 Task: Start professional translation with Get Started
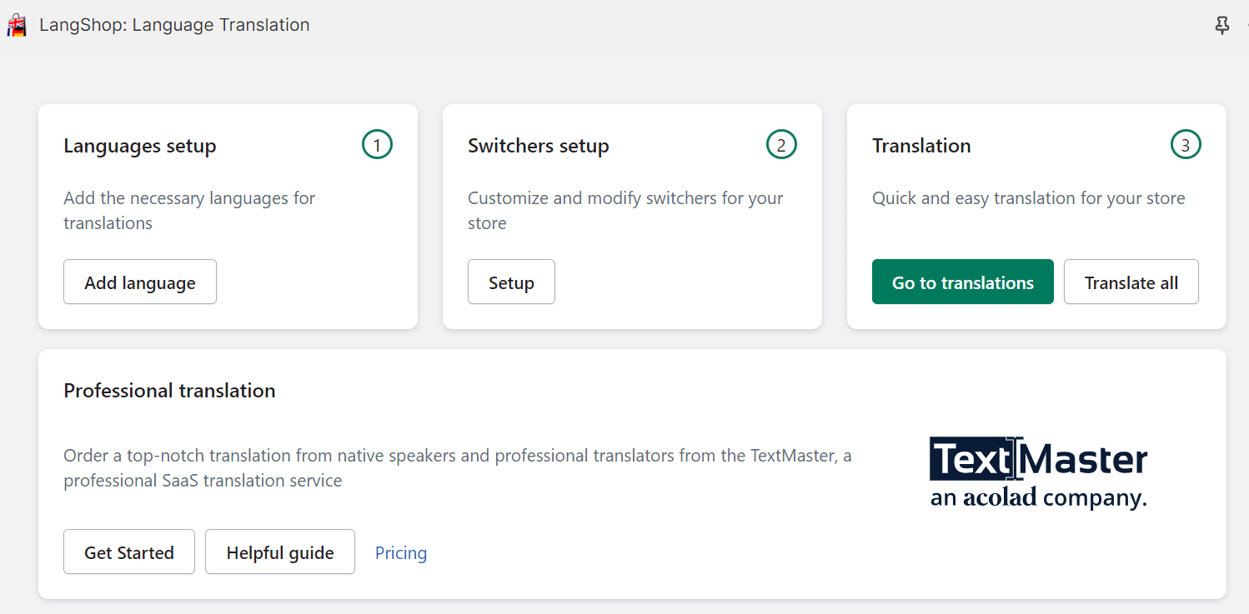pos(129,552)
